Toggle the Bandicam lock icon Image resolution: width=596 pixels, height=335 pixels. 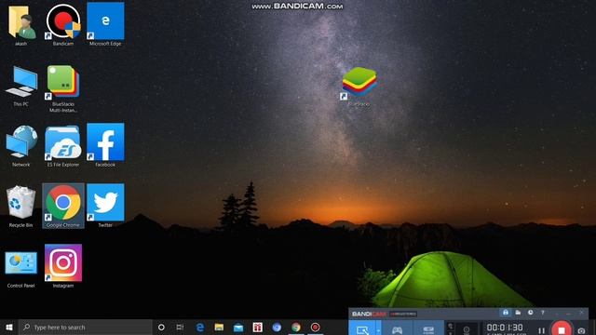(x=506, y=313)
